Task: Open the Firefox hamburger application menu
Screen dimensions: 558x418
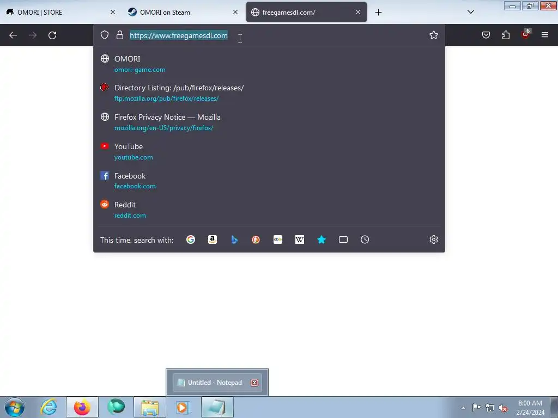Action: (x=544, y=35)
